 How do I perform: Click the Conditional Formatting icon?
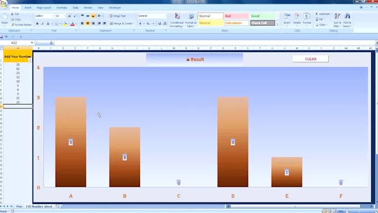(177, 16)
